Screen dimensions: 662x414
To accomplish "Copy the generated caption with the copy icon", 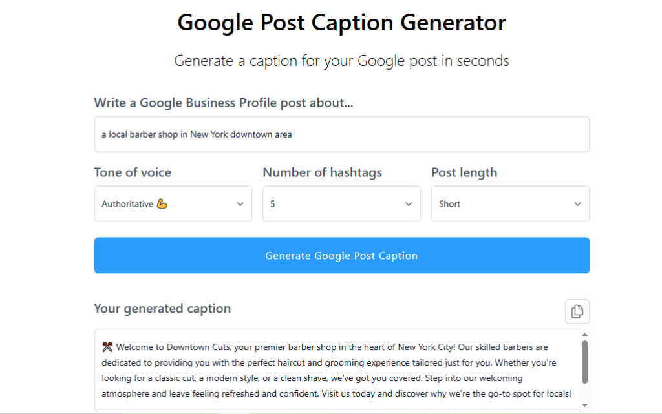I will [x=577, y=311].
